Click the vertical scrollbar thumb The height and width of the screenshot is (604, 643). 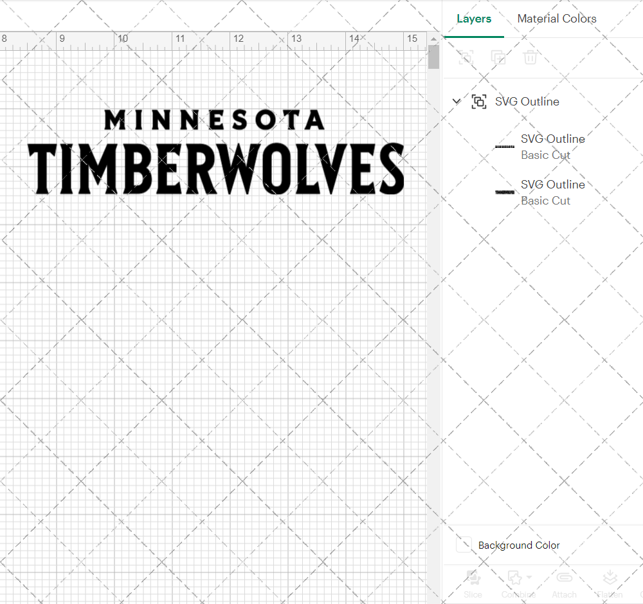[433, 57]
